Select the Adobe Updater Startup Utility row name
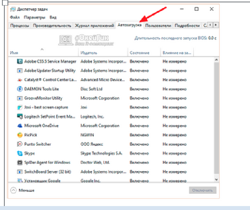 coord(50,71)
